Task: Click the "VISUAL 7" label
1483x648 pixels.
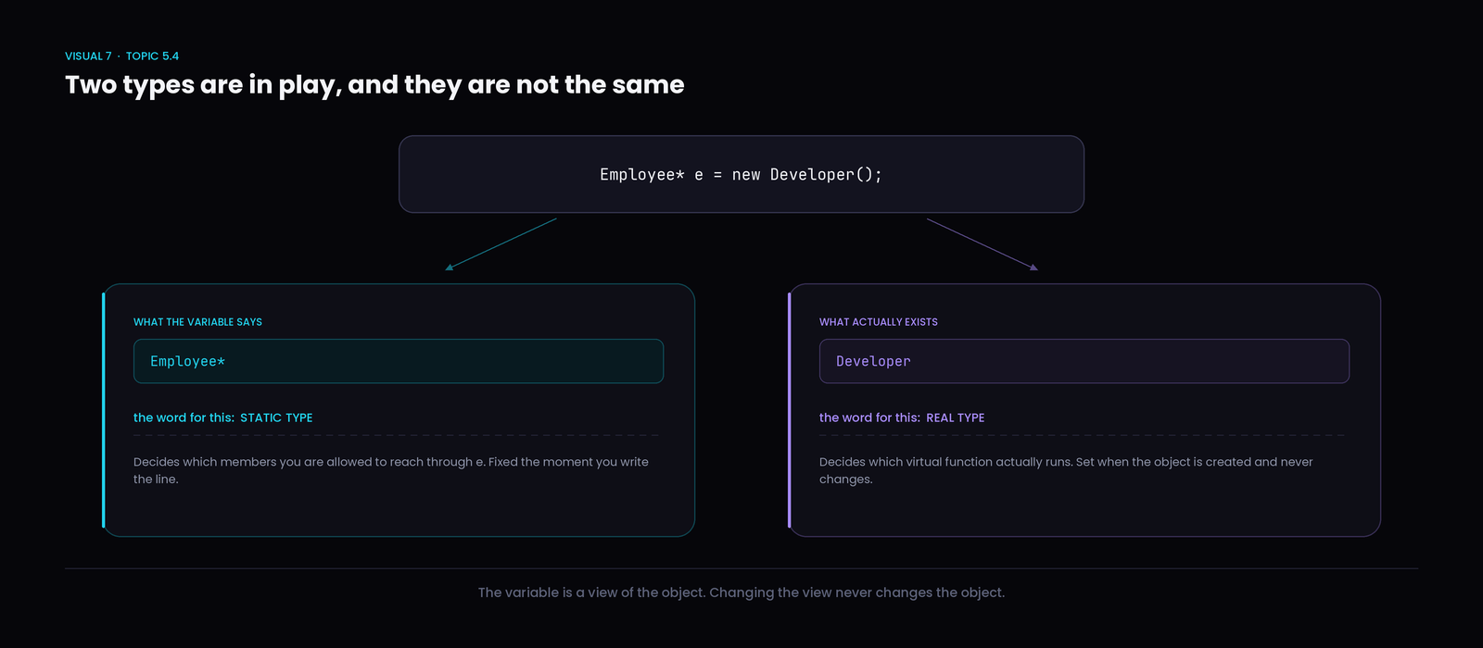Action: [x=88, y=56]
